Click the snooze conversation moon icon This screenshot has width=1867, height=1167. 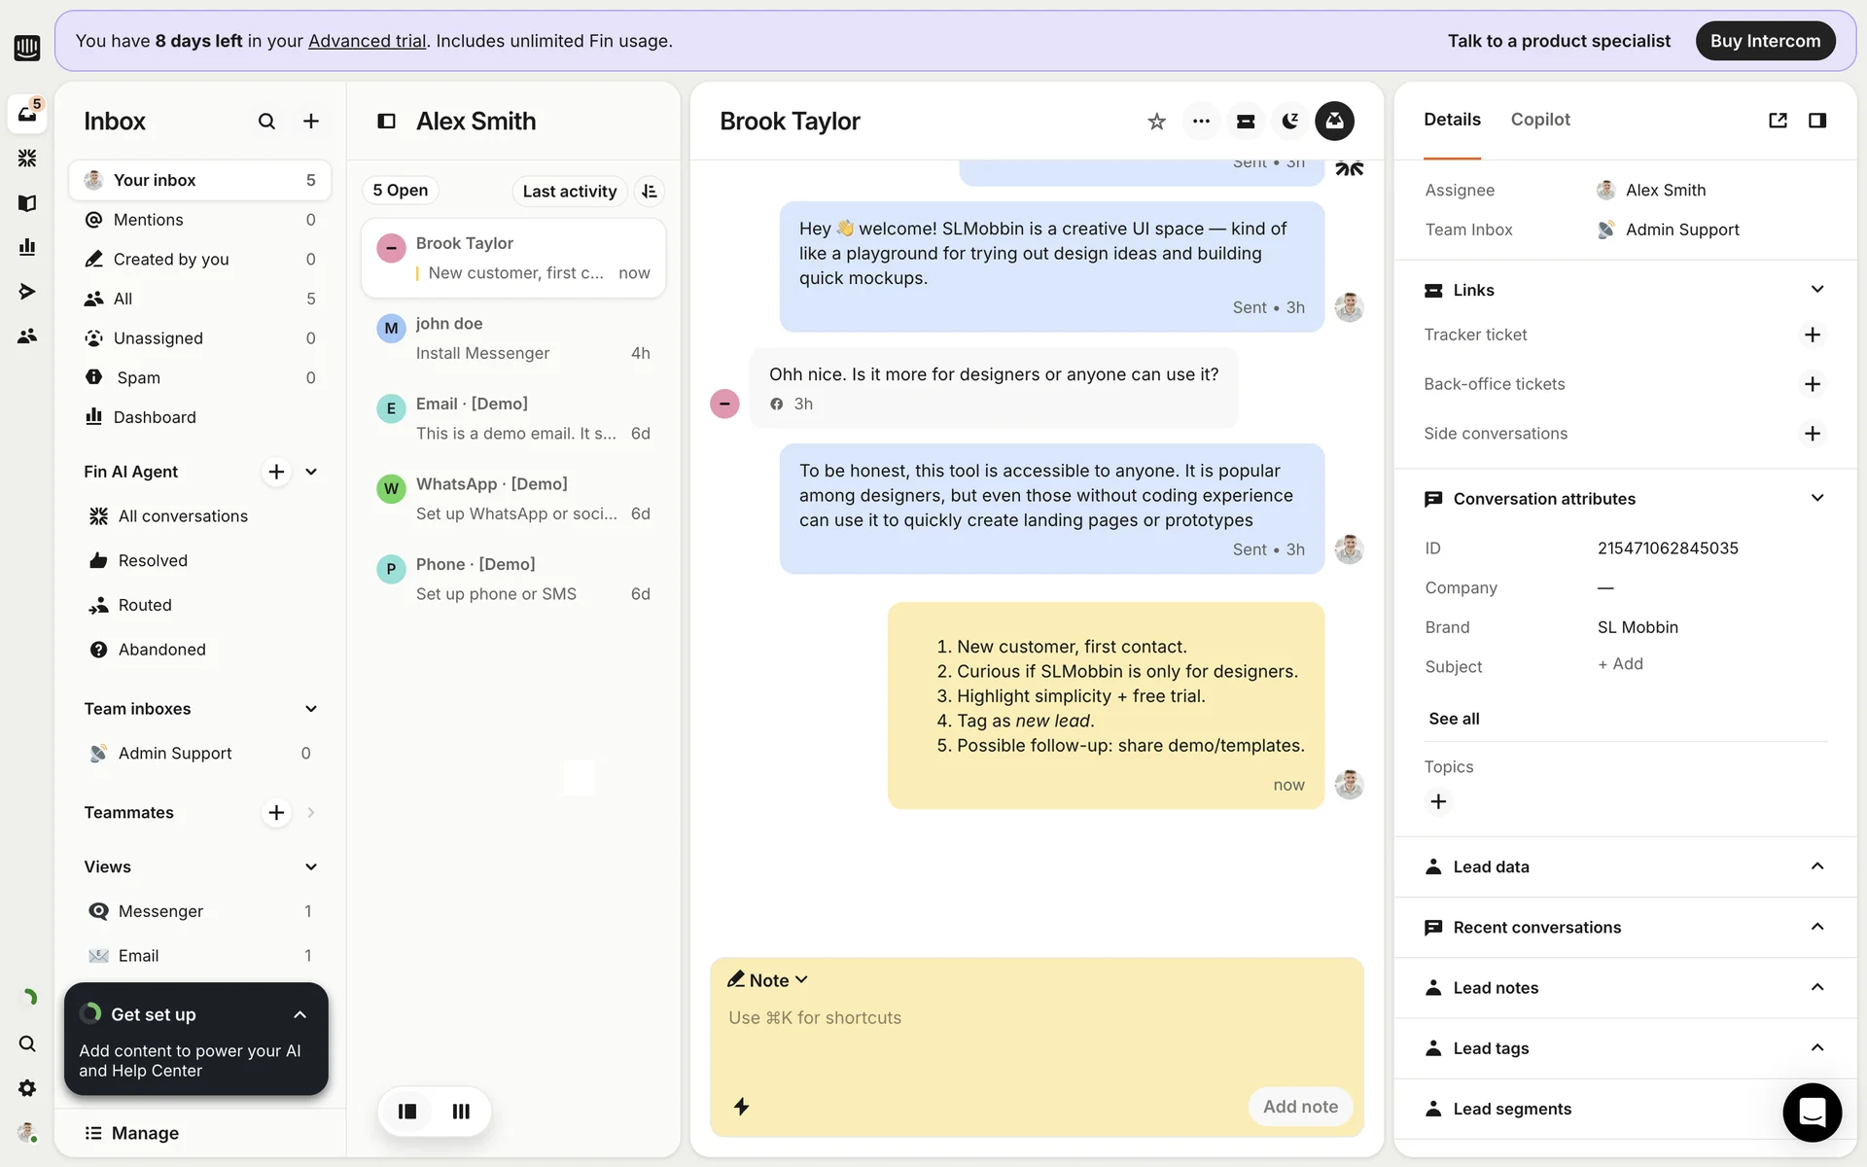(1289, 122)
